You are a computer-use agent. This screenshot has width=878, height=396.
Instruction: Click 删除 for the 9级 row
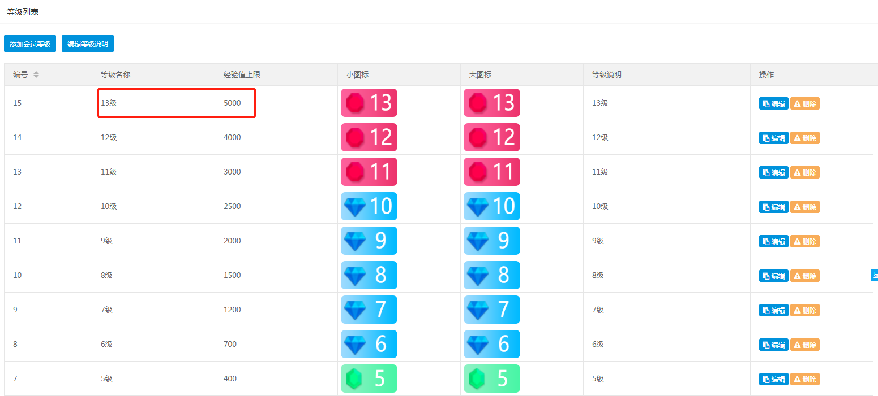(x=804, y=241)
